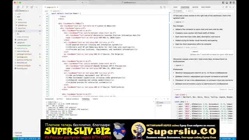Open package-lock.json file
The width and height of the screenshot is (249, 140).
coord(24,54)
